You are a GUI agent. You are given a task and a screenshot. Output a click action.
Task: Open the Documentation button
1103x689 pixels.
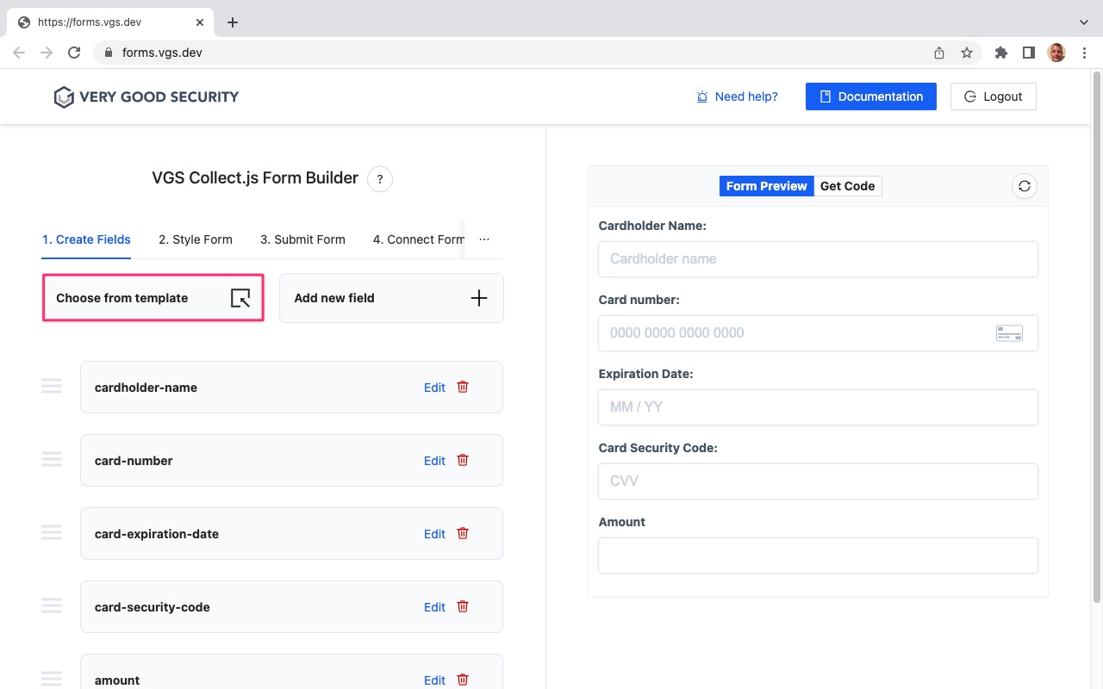tap(871, 96)
